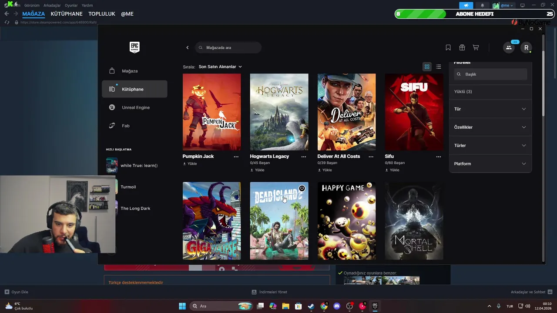557x313 pixels.
Task: Open Steam notifications bell icon
Action: (x=482, y=5)
